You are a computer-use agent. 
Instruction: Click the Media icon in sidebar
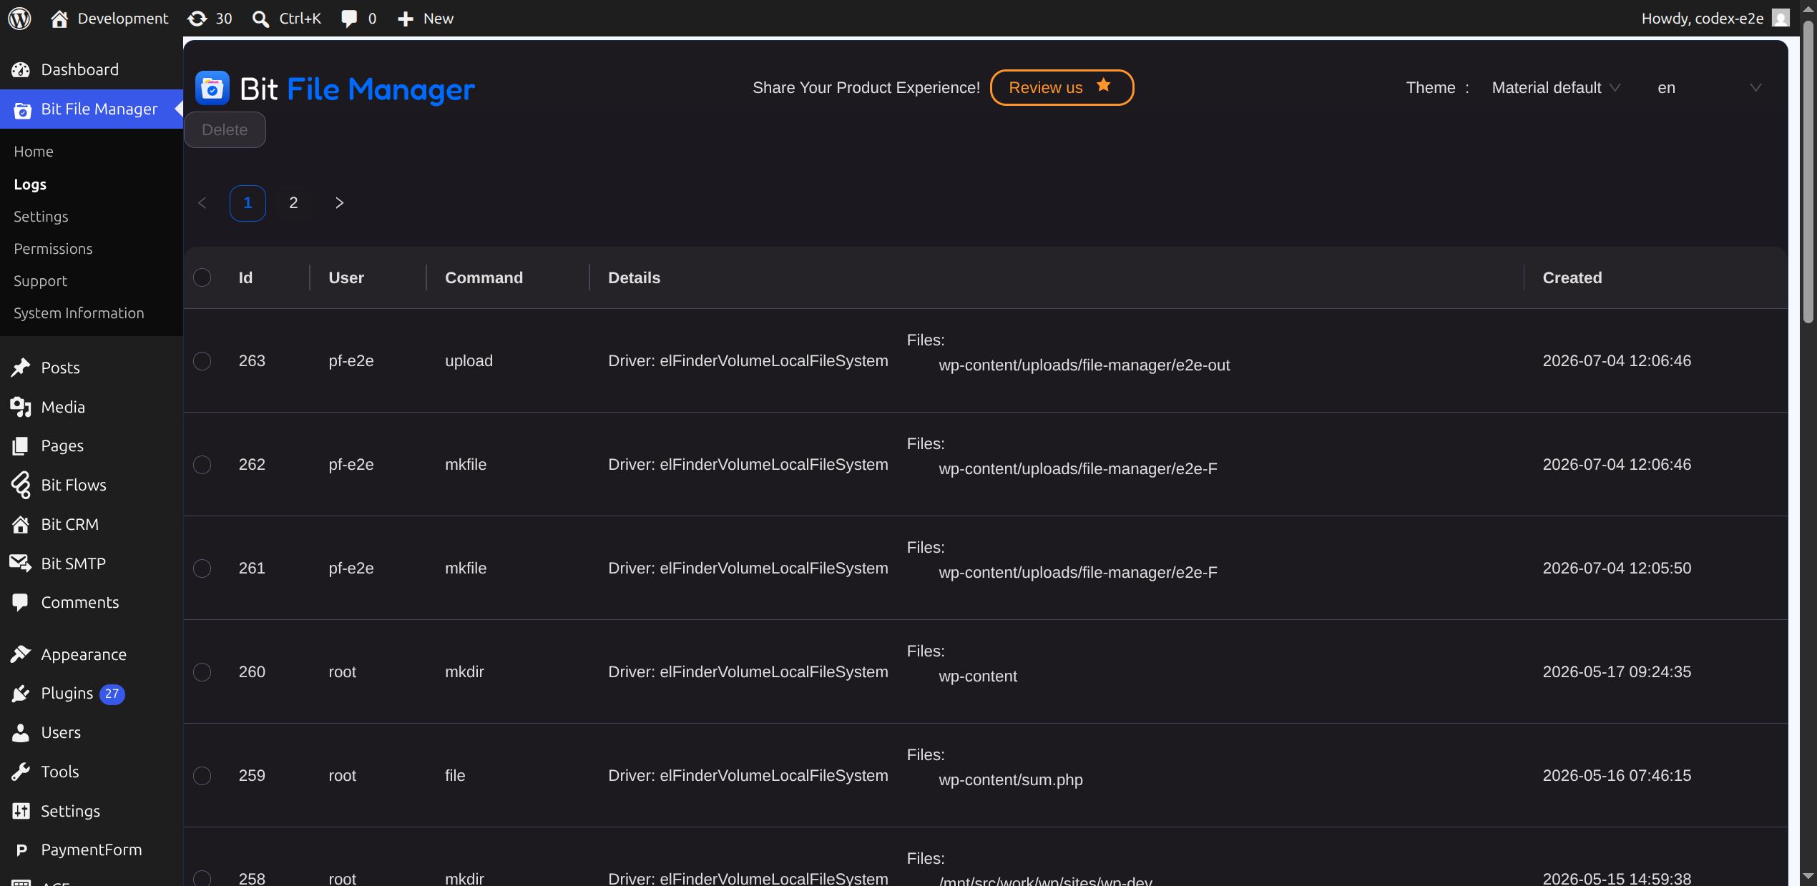[x=21, y=407]
